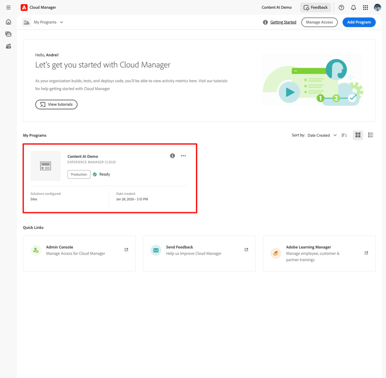Click 'Help us improve Cloud Manager' text

(x=194, y=254)
